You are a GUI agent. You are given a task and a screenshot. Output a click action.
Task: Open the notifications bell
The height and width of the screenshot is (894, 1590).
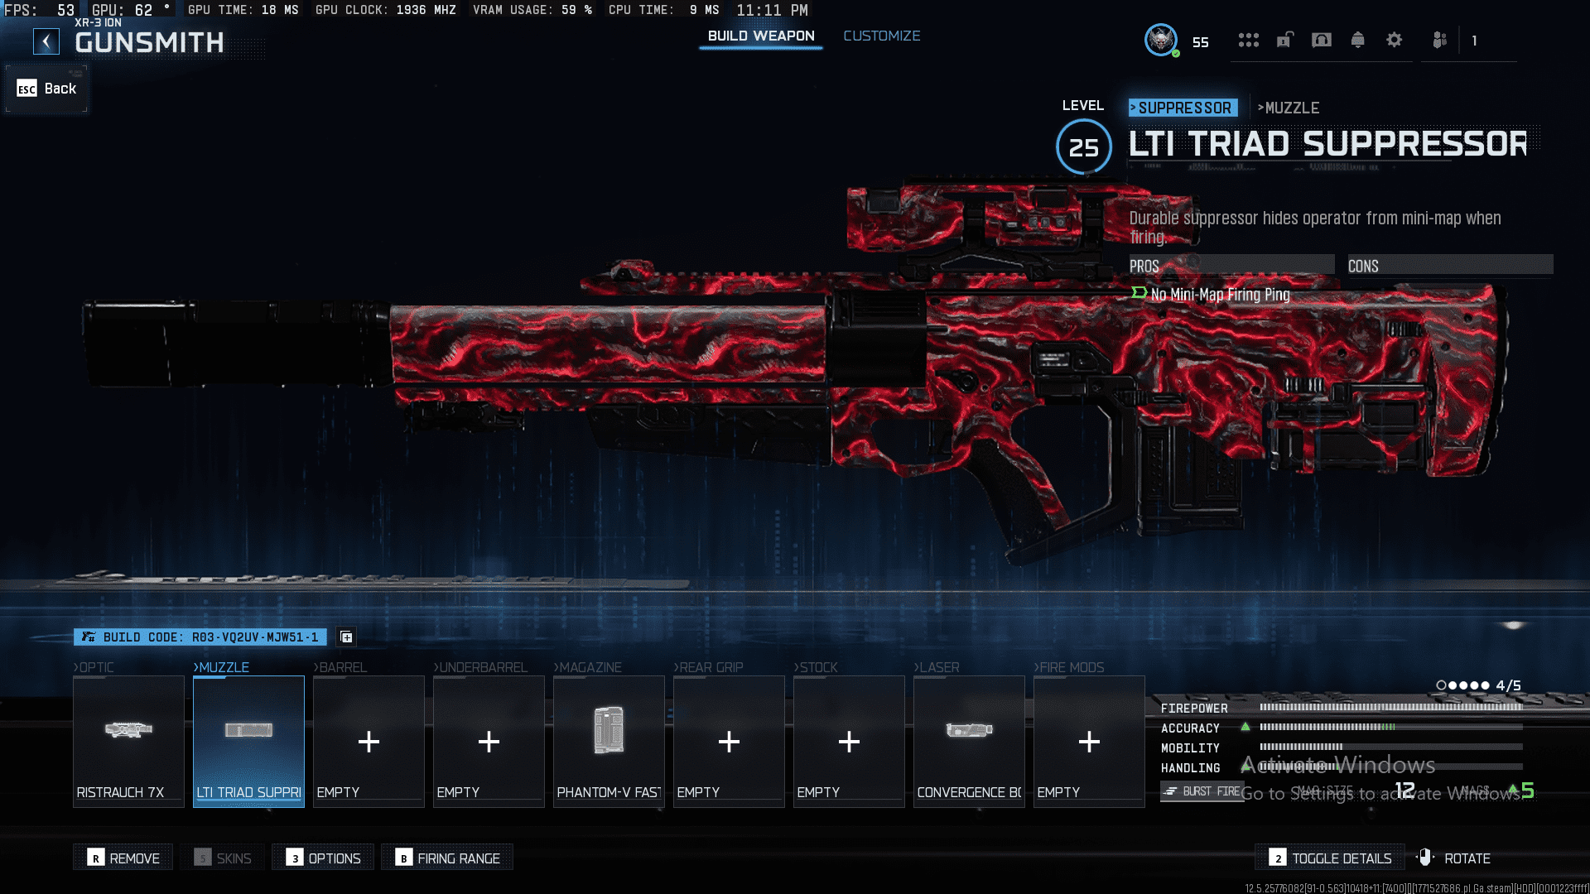click(1357, 40)
